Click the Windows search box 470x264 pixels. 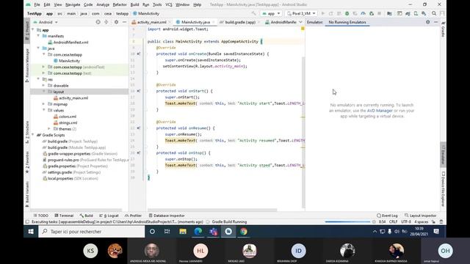pyautogui.click(x=91, y=232)
